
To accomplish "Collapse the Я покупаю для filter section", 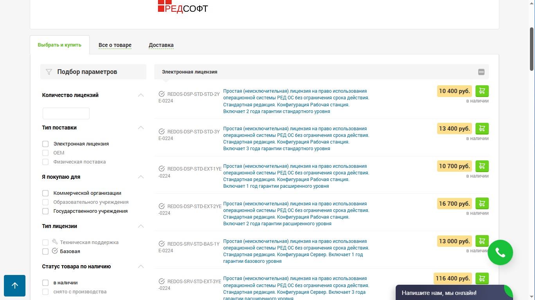I will pyautogui.click(x=141, y=177).
